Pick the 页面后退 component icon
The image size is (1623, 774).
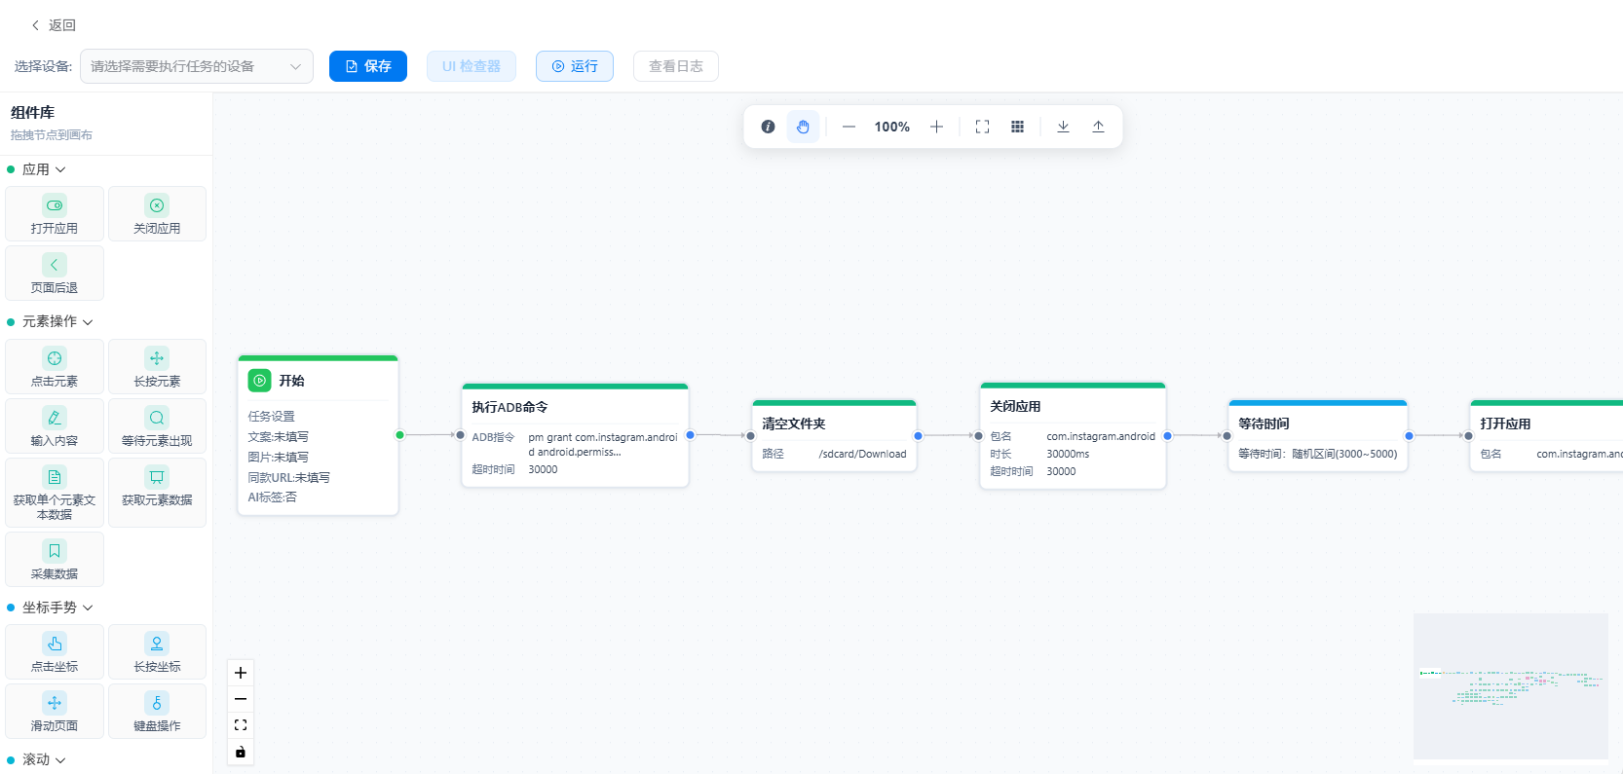55,265
